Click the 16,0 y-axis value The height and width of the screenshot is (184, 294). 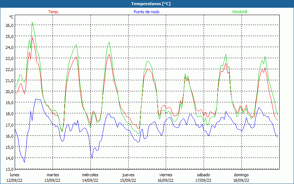click(9, 136)
